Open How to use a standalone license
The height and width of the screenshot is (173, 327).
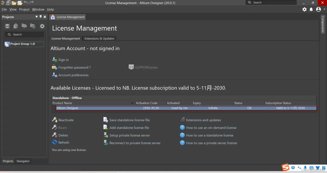(210, 135)
